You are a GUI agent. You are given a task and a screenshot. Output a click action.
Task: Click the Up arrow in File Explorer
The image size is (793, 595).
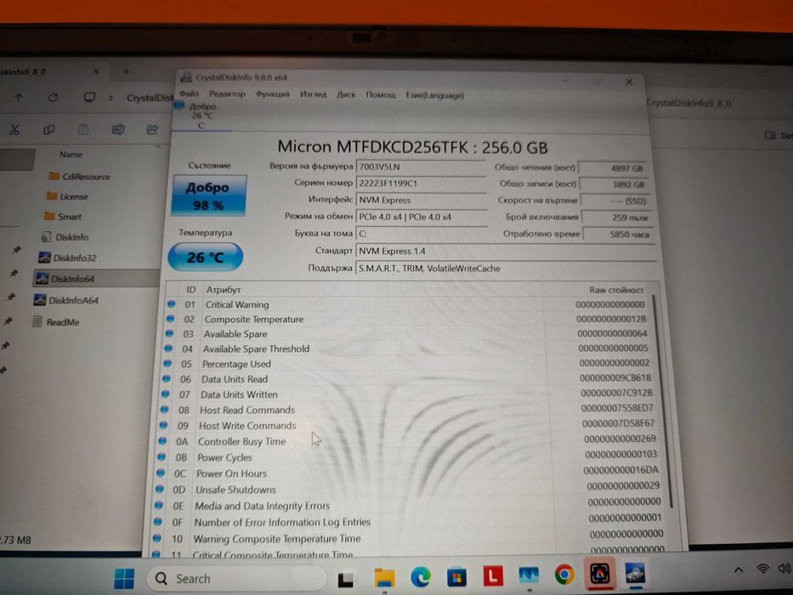pos(20,97)
